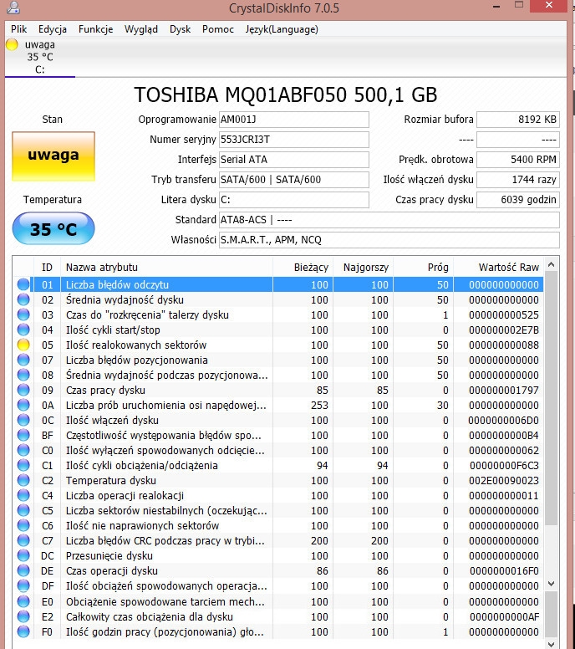Click the CrystalDiskInfo app icon in title bar
Viewport: 575px width, 649px height.
(13, 7)
